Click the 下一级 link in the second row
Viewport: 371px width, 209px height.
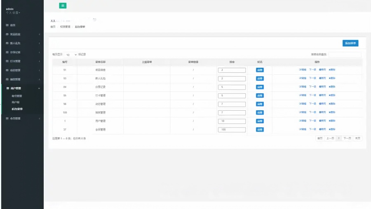tap(312, 78)
